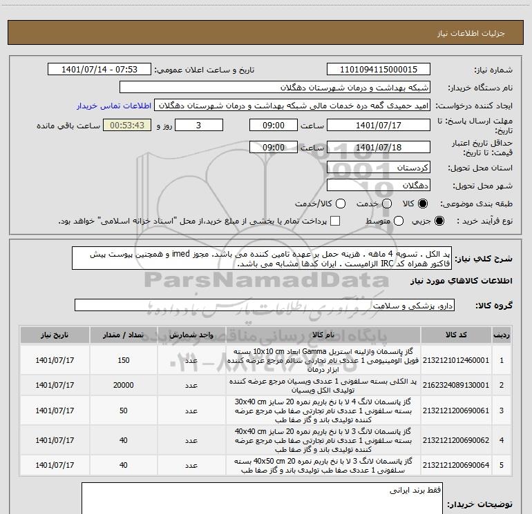Click the quantity cell 20000

pyautogui.click(x=124, y=385)
